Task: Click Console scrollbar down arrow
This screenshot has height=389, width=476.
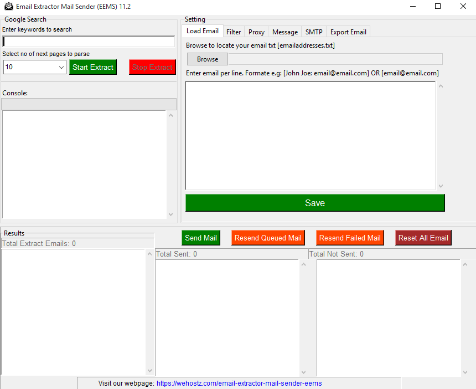Action: pyautogui.click(x=171, y=214)
